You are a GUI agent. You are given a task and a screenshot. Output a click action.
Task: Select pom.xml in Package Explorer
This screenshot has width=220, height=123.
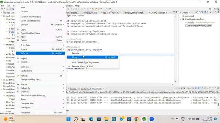click(11, 77)
